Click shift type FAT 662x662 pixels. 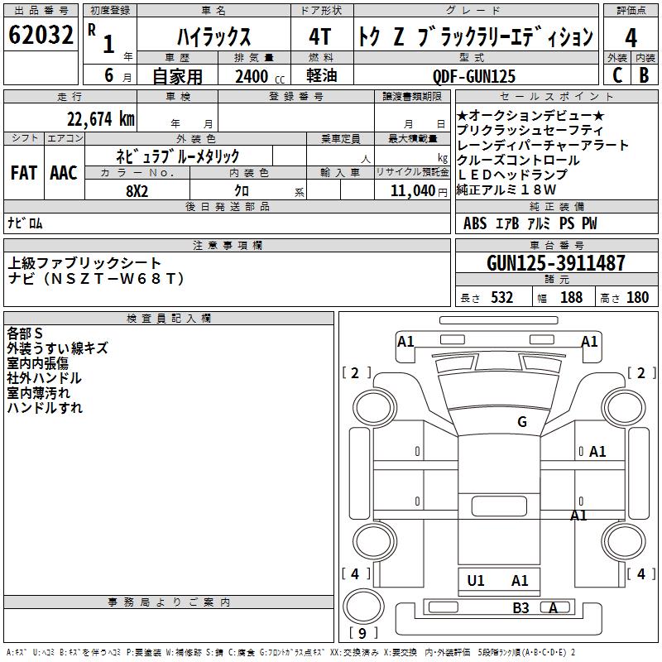24,173
